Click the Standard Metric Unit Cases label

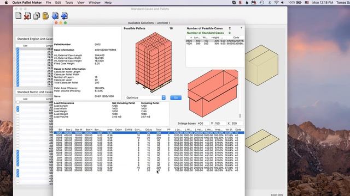click(x=35, y=92)
